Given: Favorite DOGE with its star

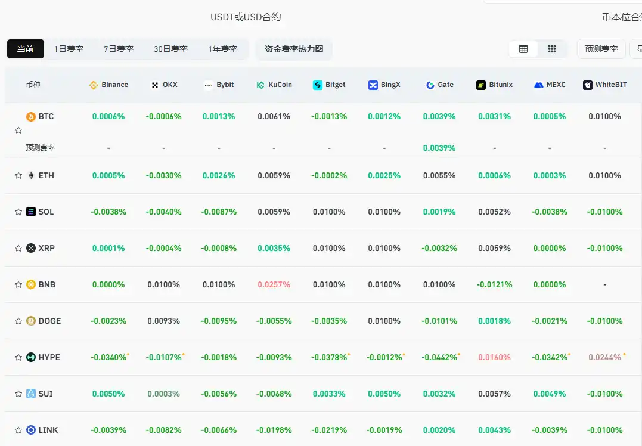Looking at the screenshot, I should click(18, 321).
